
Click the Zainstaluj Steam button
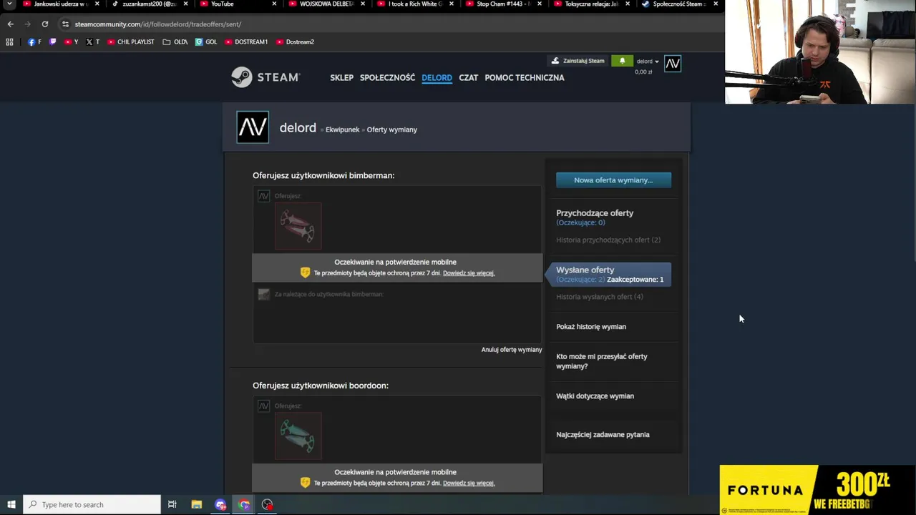[578, 61]
